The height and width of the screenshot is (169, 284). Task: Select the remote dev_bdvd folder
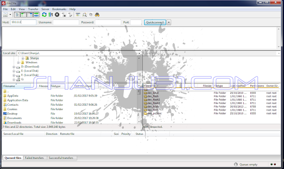pyautogui.click(x=153, y=93)
